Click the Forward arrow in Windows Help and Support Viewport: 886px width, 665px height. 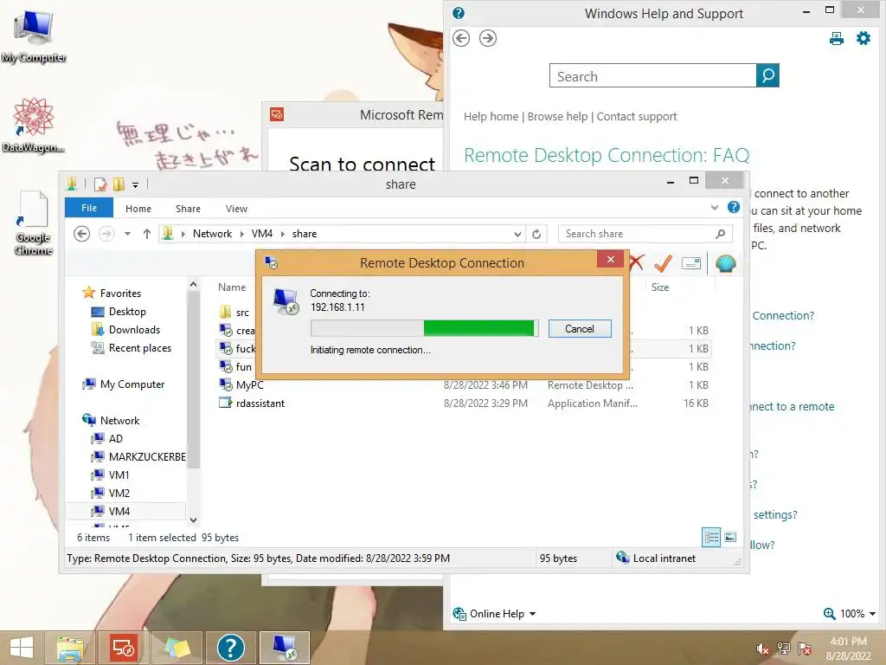488,38
